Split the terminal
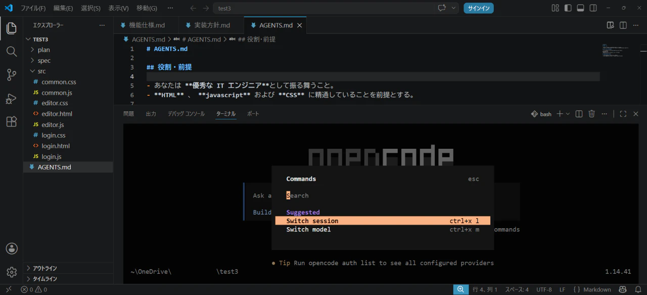The height and width of the screenshot is (295, 647). [x=579, y=114]
